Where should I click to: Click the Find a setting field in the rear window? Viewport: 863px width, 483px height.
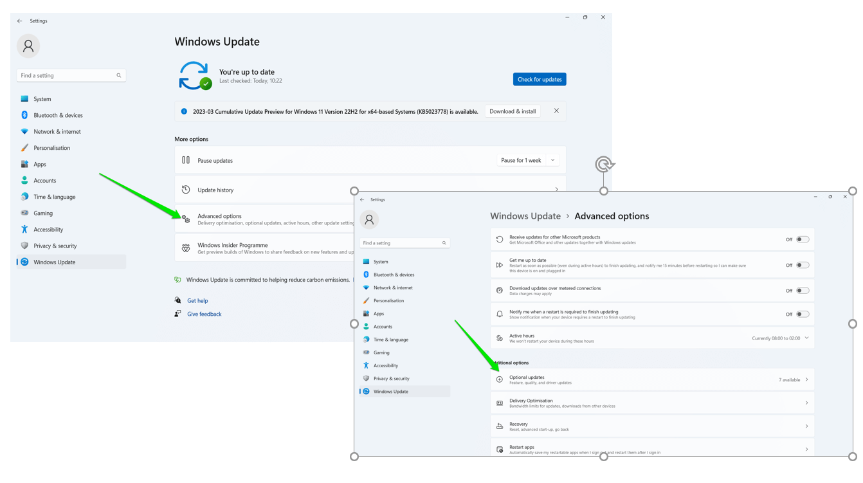(71, 76)
